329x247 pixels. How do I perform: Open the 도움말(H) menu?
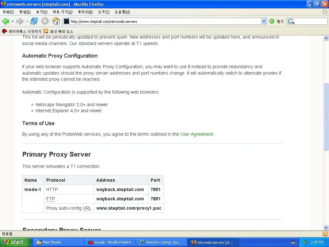pyautogui.click(x=122, y=12)
